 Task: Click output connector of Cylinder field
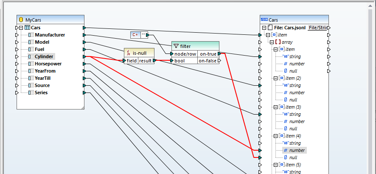[x=85, y=56]
